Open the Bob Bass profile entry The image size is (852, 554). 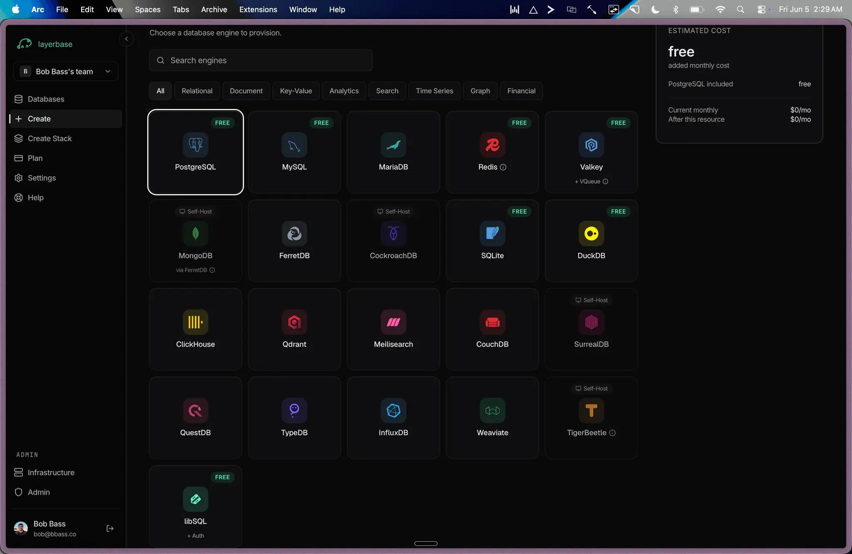click(x=55, y=529)
